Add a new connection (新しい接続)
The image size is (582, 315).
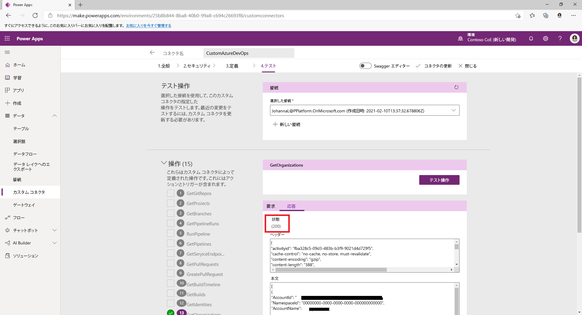click(x=286, y=124)
